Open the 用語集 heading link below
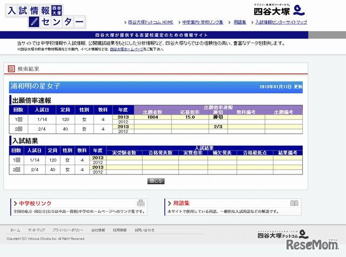Viewport: 346px width, 257px height. [181, 203]
